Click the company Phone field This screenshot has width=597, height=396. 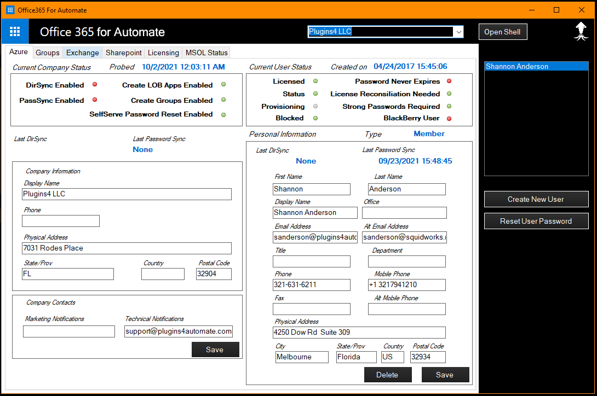61,221
